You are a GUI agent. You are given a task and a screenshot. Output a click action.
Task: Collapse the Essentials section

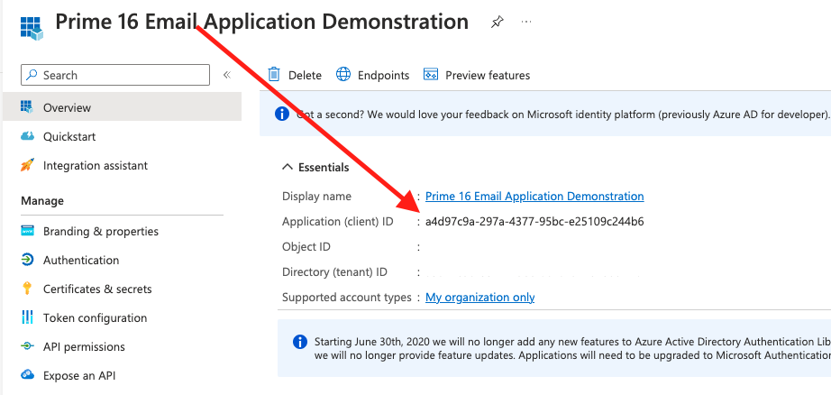[x=288, y=167]
